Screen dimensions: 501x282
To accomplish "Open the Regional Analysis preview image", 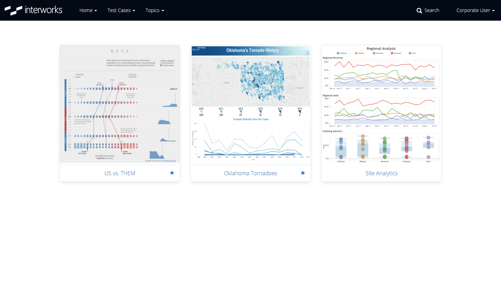I will [382, 104].
